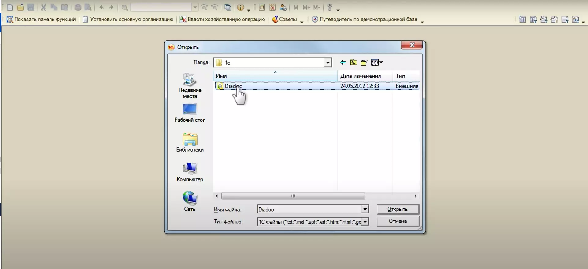Click the M memory toolbar button

(x=296, y=7)
